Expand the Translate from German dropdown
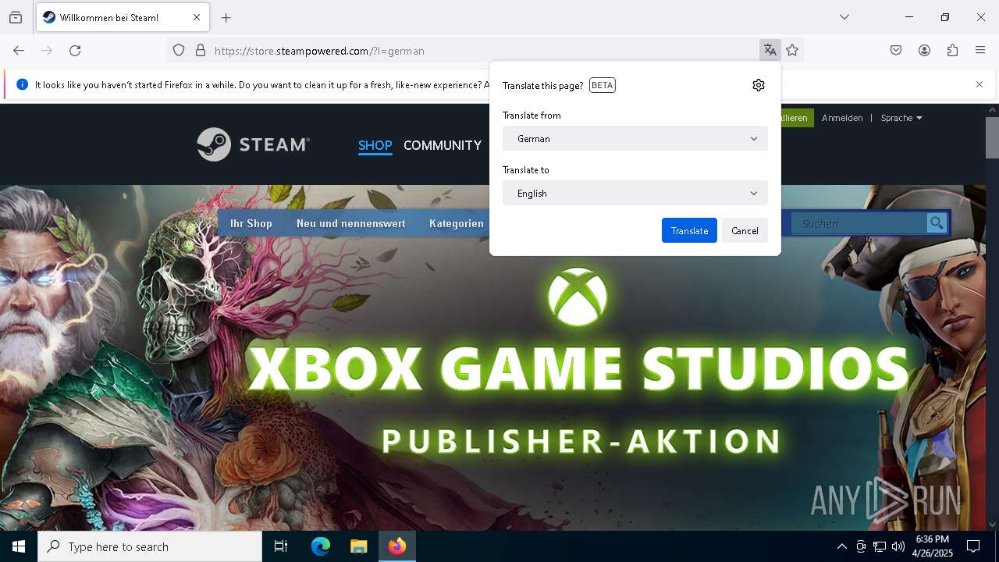Image resolution: width=999 pixels, height=562 pixels. tap(635, 138)
